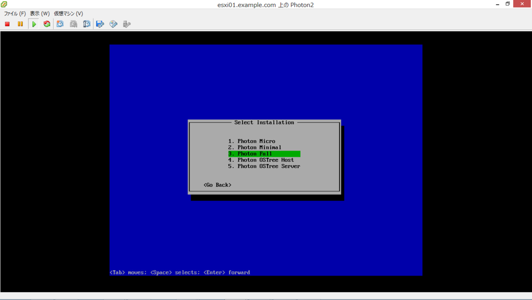This screenshot has height=300, width=532.
Task: Select the Photon OSTree Server option
Action: pyautogui.click(x=264, y=167)
